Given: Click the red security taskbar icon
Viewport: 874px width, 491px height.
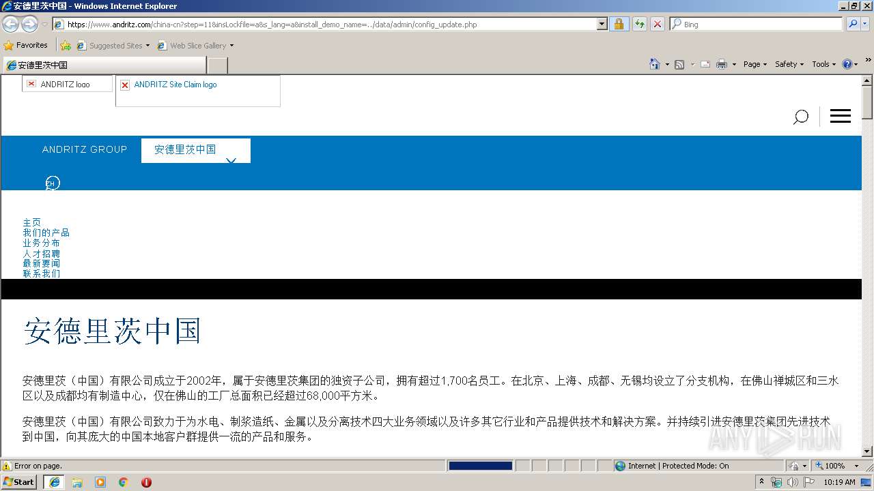Looking at the screenshot, I should pyautogui.click(x=146, y=482).
